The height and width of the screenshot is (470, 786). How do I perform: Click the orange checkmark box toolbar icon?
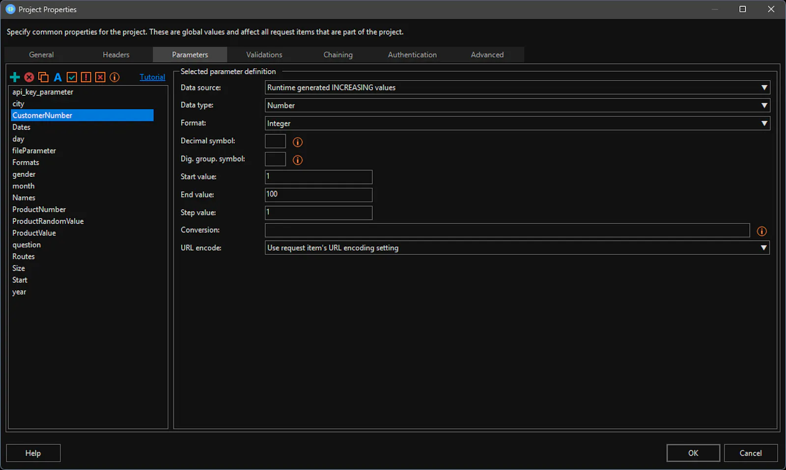tap(72, 77)
